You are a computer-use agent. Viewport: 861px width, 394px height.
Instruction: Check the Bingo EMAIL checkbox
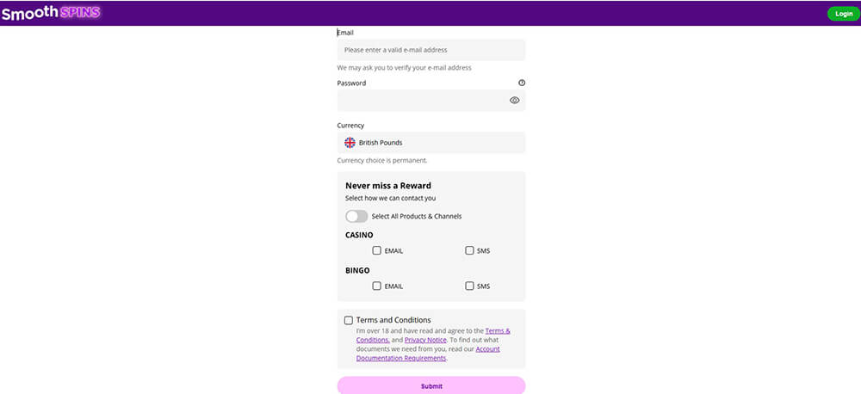point(377,286)
